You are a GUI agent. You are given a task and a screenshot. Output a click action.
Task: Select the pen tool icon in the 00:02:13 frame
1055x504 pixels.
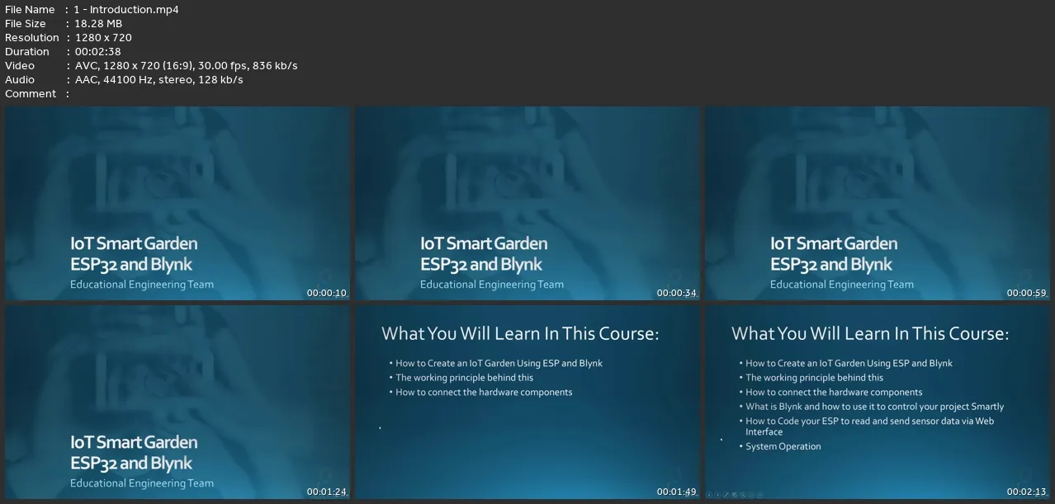(726, 495)
